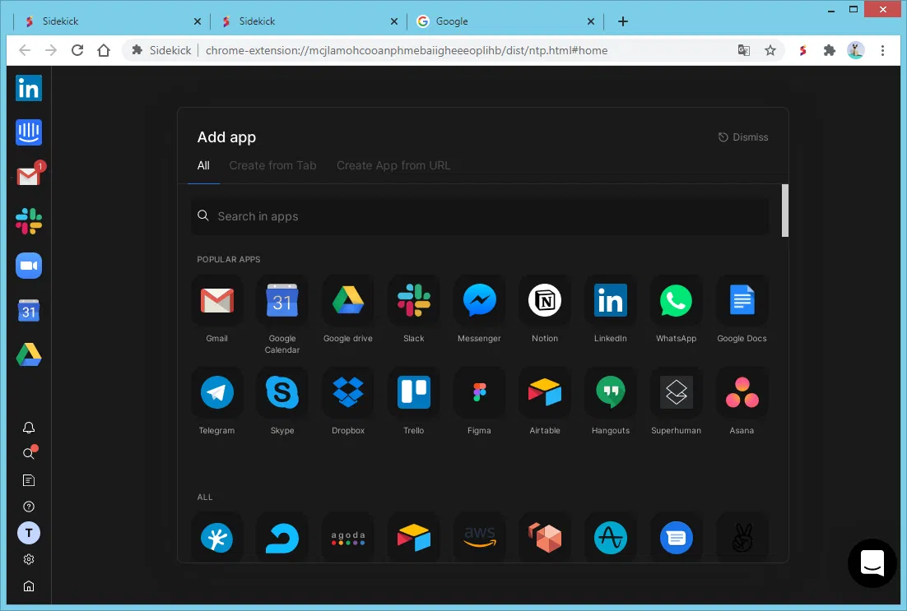Image resolution: width=907 pixels, height=611 pixels.
Task: Add Google drive from popular apps
Action: [347, 301]
